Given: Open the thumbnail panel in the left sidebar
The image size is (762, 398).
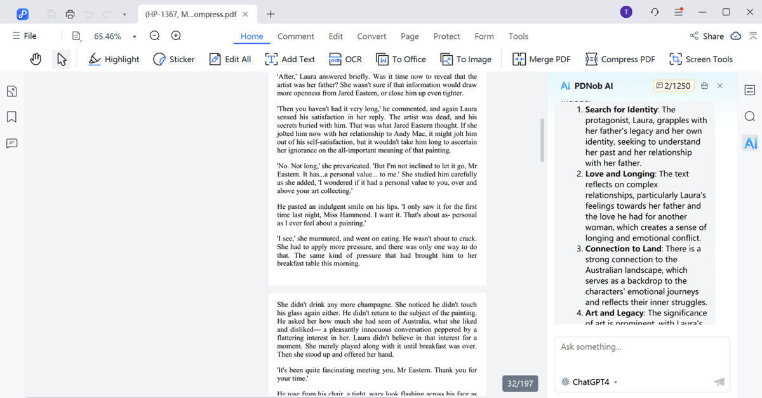Looking at the screenshot, I should pyautogui.click(x=11, y=91).
